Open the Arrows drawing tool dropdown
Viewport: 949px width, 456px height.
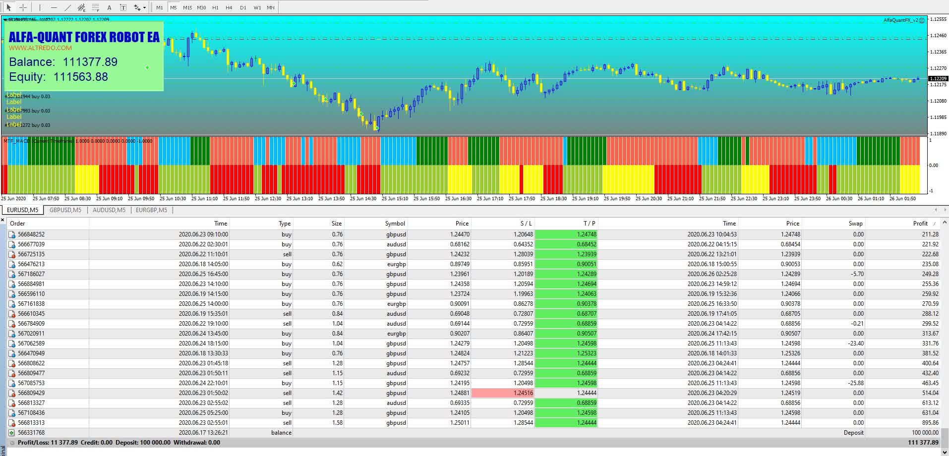click(x=138, y=7)
